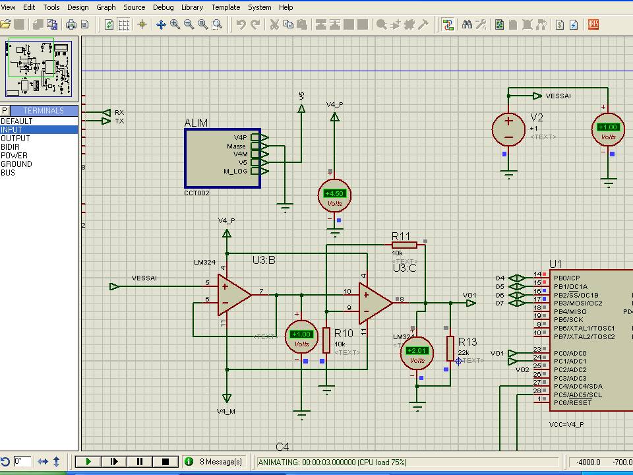Click the print icon in toolbar
The height and width of the screenshot is (475, 633).
click(x=71, y=24)
